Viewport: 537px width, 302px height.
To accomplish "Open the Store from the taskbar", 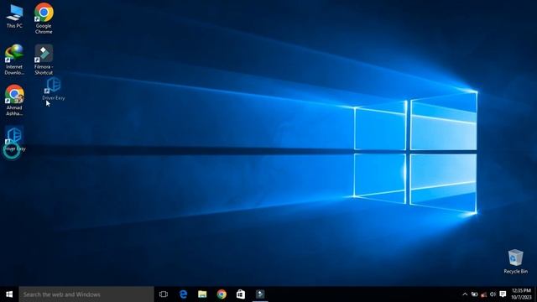I will [x=241, y=294].
